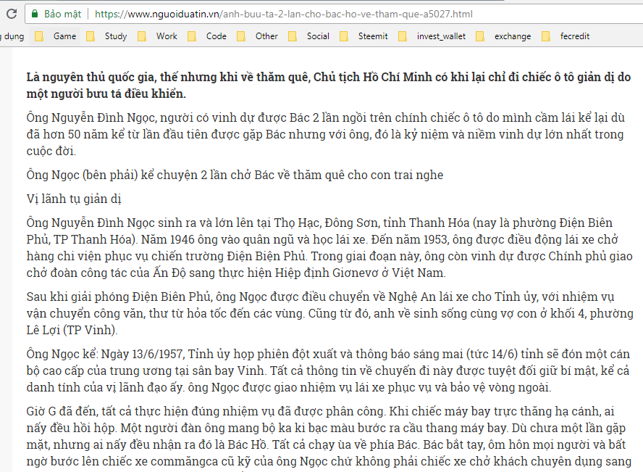The image size is (643, 472).
Task: Open the Work bookmarks folder
Action: 157,36
